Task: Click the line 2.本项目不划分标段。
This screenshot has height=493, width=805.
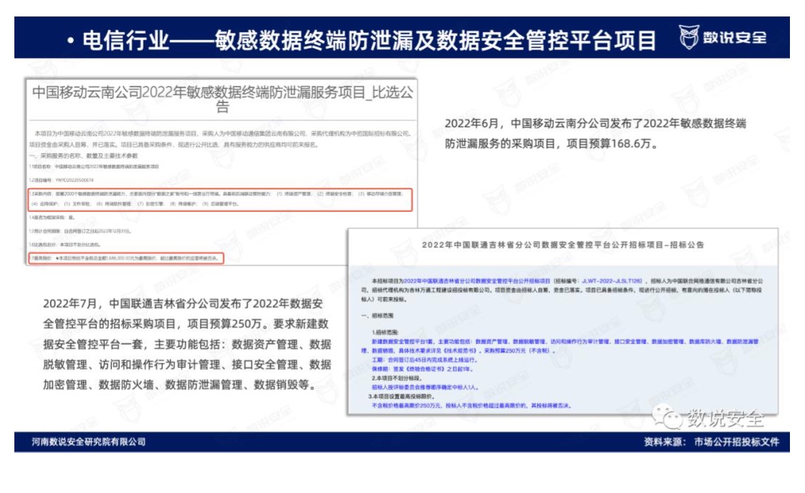Action: (x=397, y=378)
